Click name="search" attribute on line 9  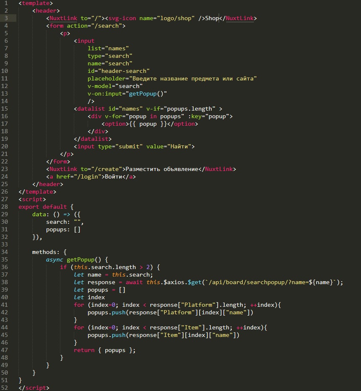click(x=110, y=64)
